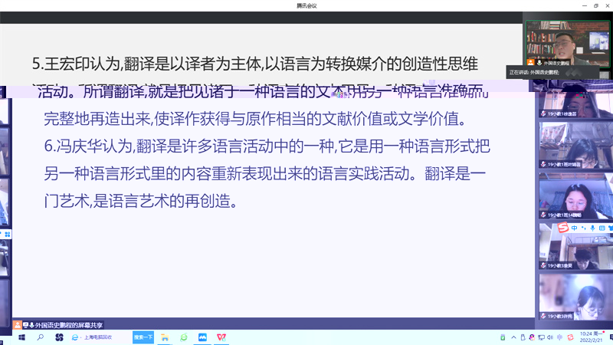This screenshot has height=345, width=613.
Task: Click the 搜索一下 button in taskbar
Action: point(143,337)
